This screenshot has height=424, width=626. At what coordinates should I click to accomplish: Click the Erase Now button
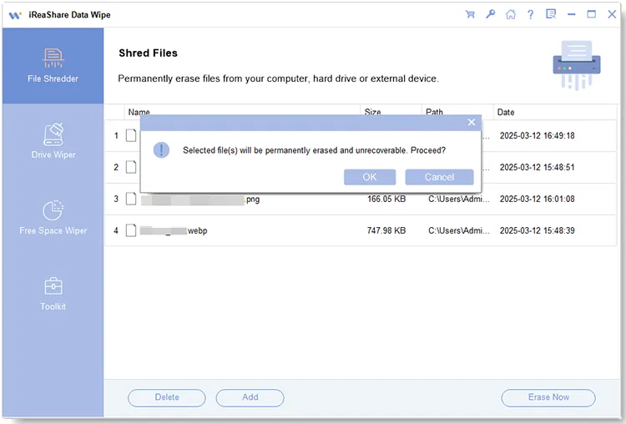[548, 397]
